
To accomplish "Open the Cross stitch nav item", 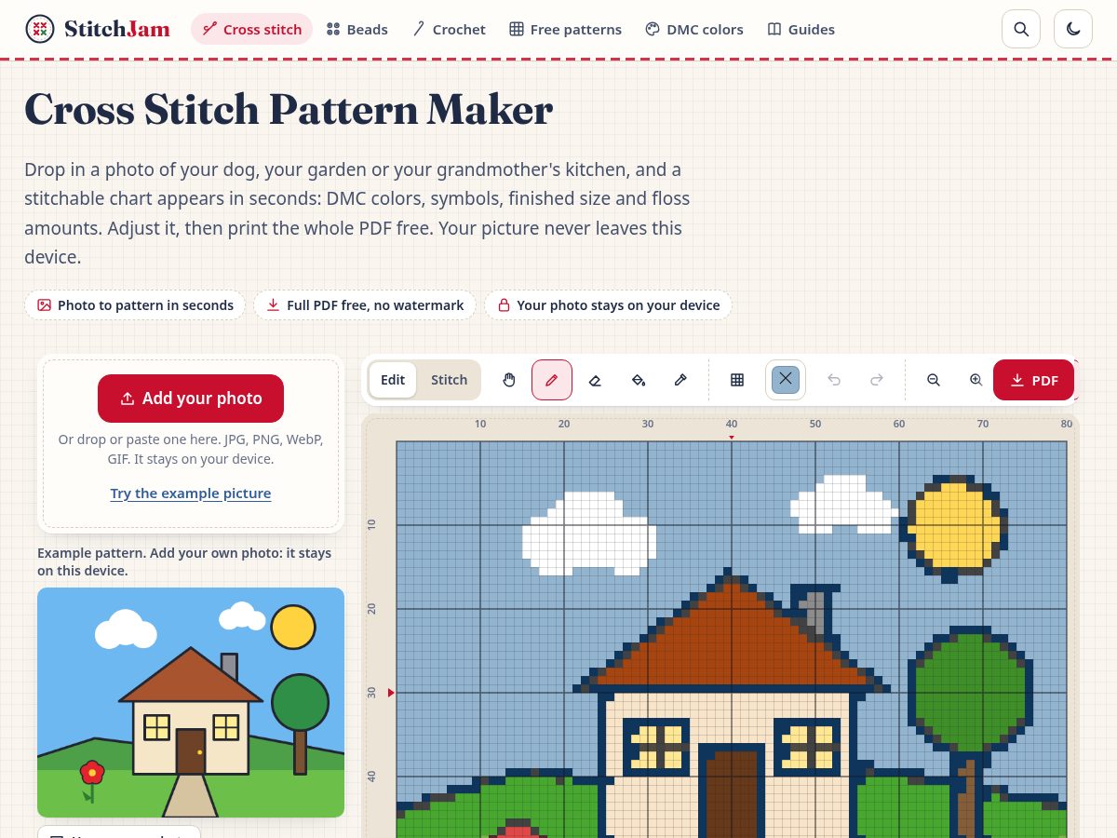I will point(252,29).
